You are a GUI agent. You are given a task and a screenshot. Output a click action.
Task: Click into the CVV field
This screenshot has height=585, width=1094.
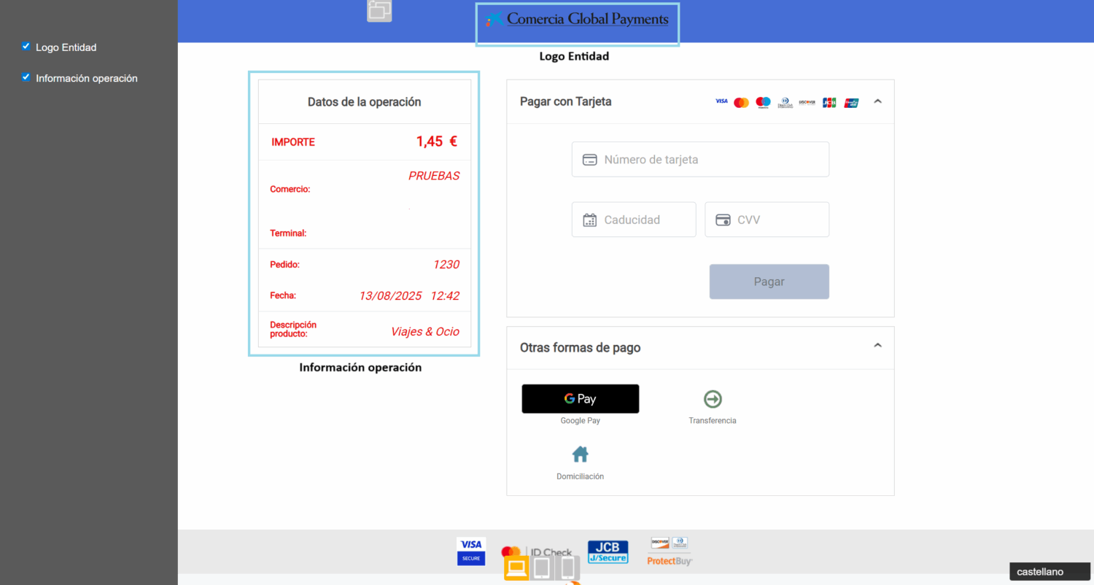[x=767, y=220]
